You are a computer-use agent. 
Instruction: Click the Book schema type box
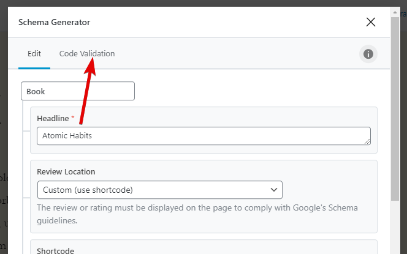click(x=78, y=91)
